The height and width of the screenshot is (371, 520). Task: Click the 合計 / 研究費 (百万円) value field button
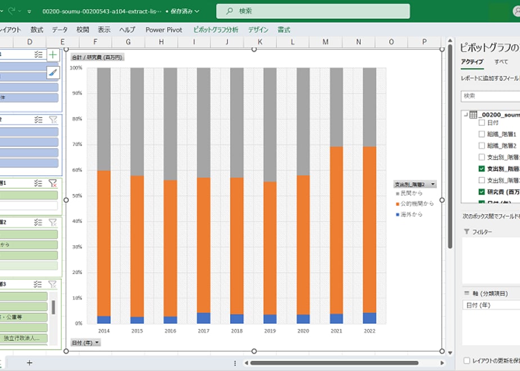coord(97,57)
